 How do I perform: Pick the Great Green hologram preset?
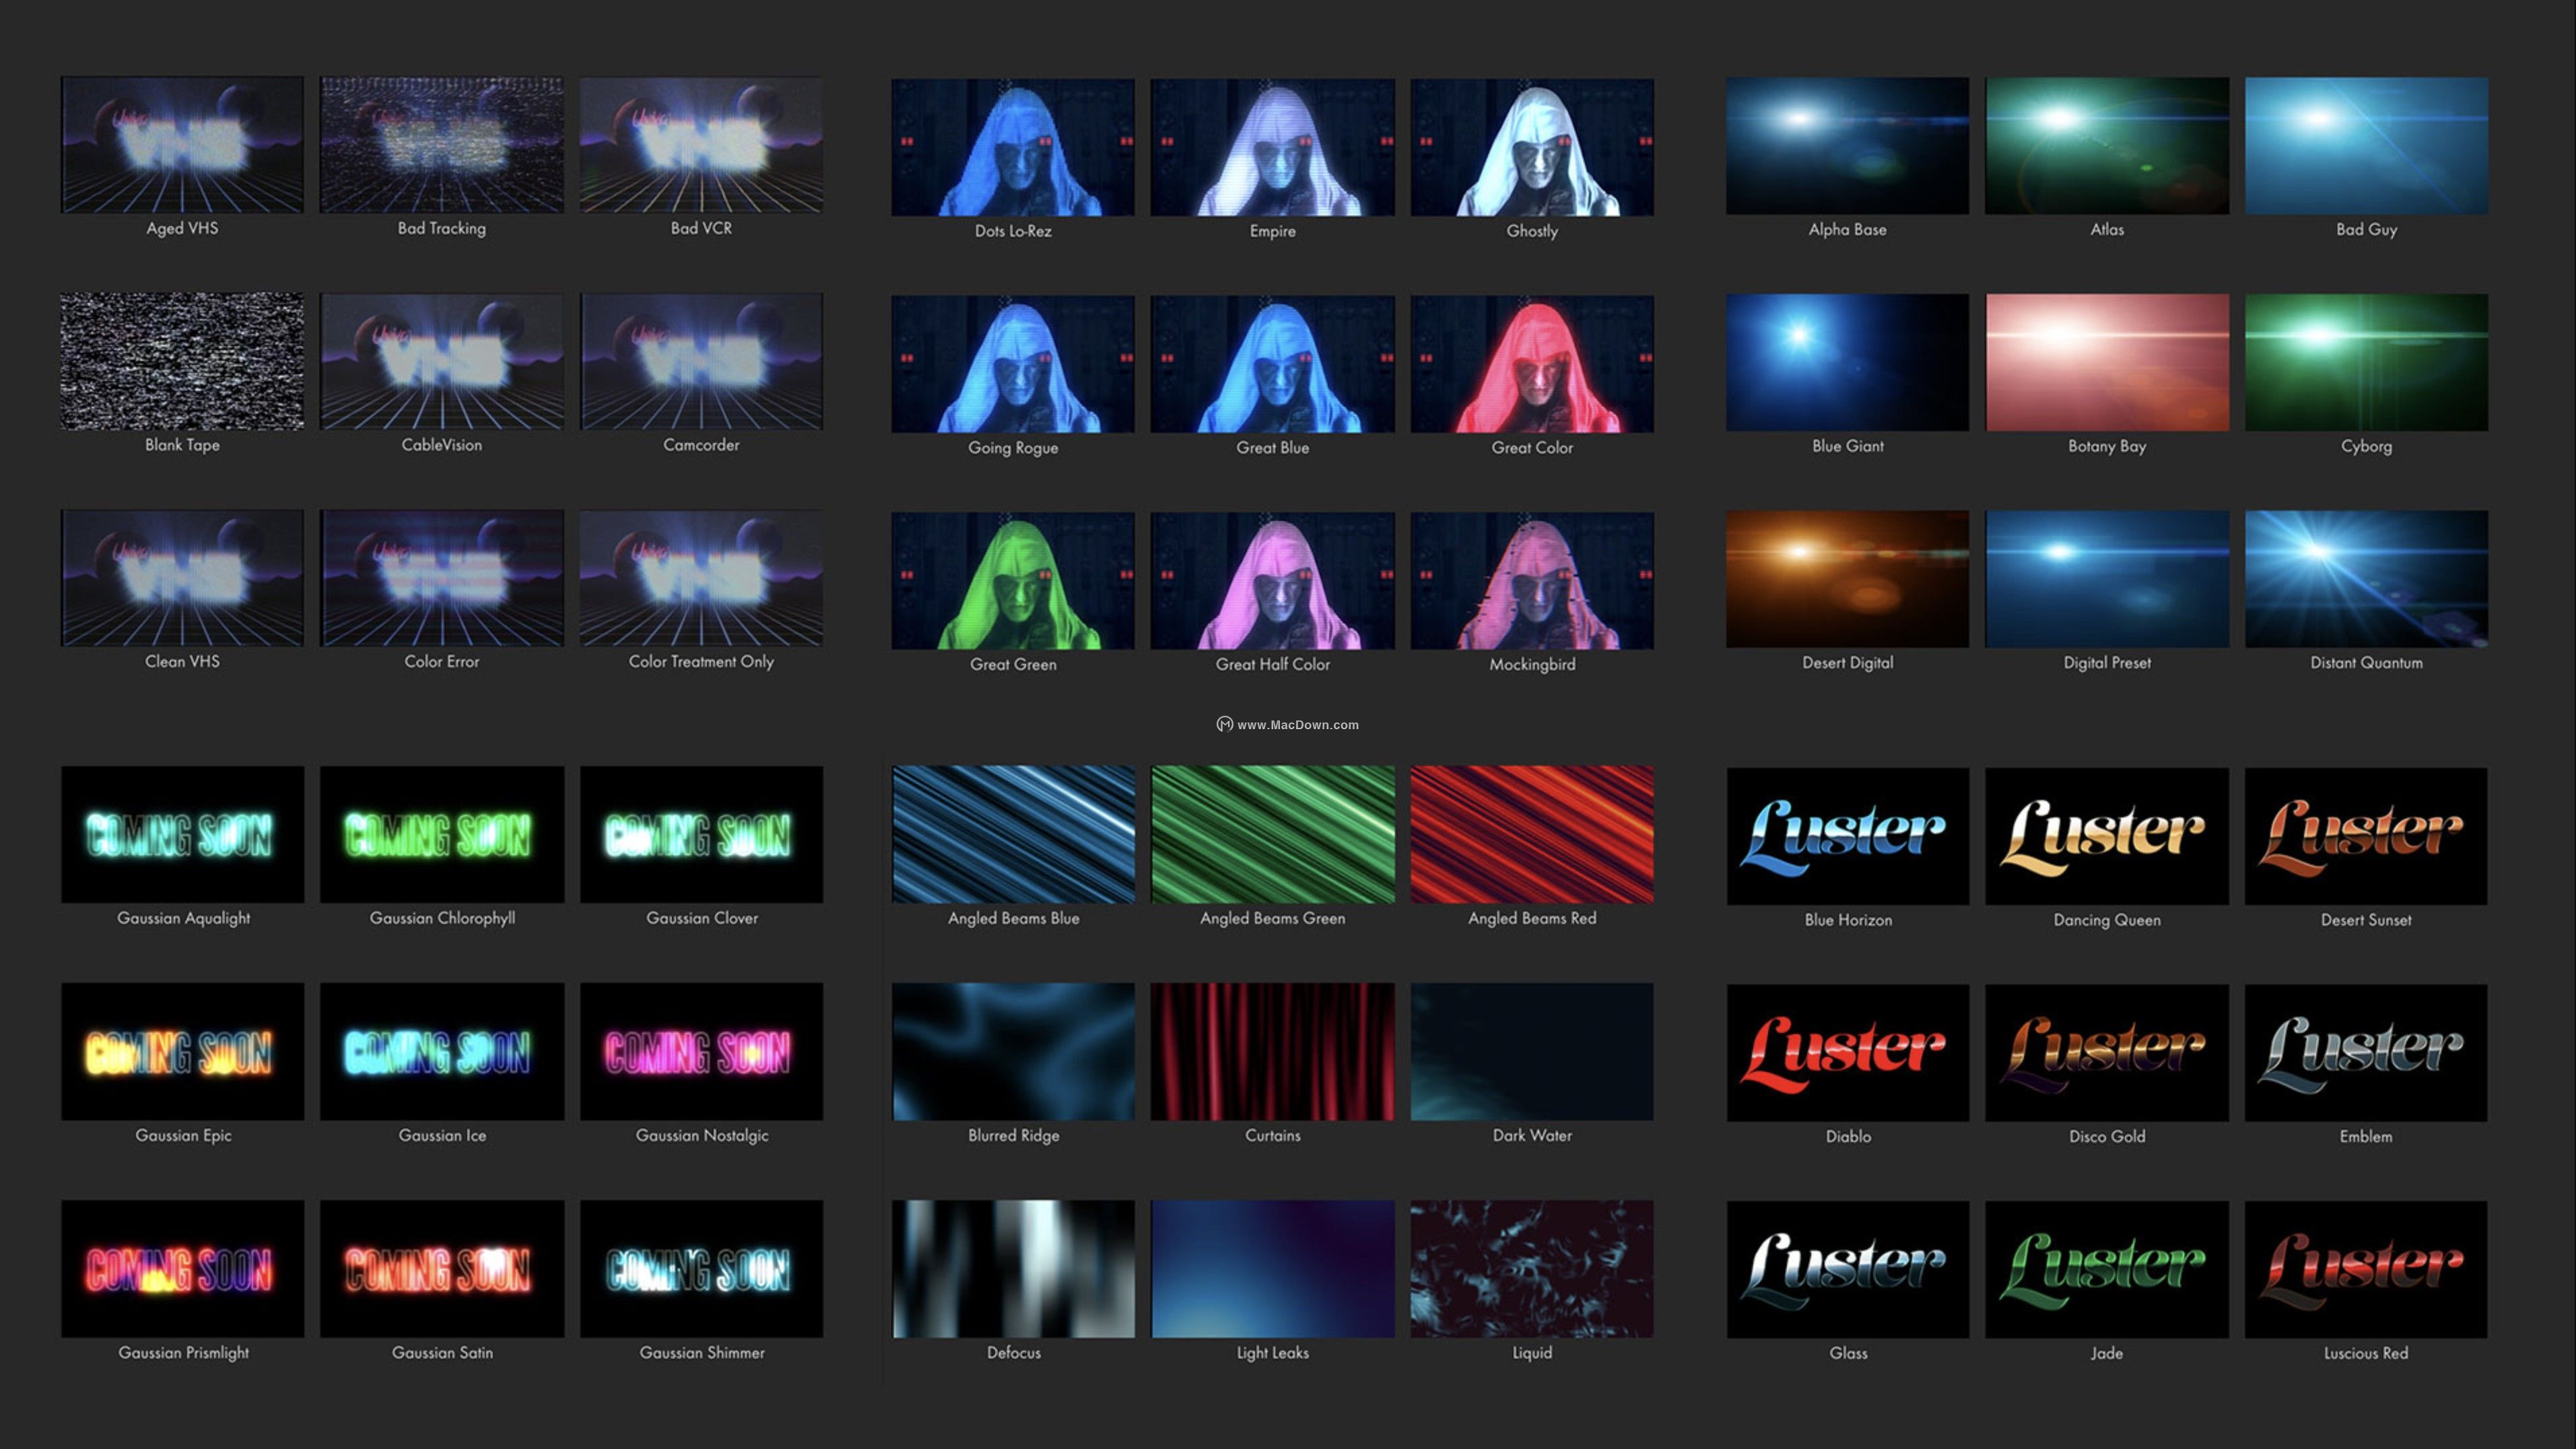click(1013, 580)
